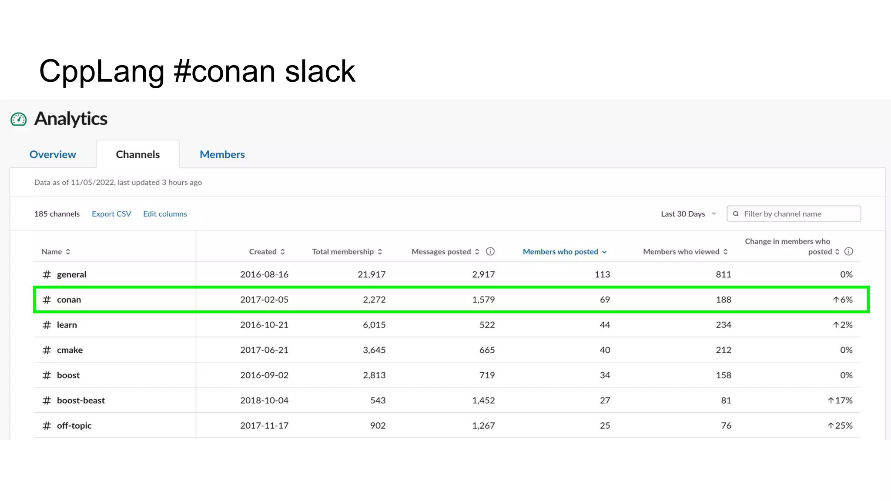Sort by Members who viewed arrows
This screenshot has height=501, width=891.
725,252
